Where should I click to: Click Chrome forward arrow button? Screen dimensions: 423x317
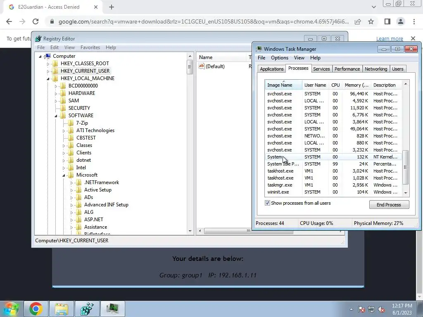point(22,21)
